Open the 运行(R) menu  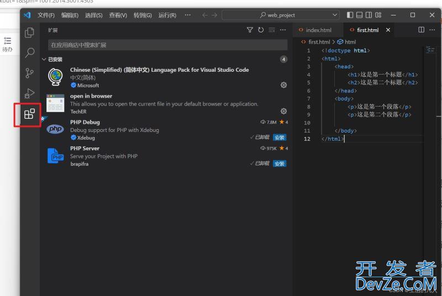point(167,15)
